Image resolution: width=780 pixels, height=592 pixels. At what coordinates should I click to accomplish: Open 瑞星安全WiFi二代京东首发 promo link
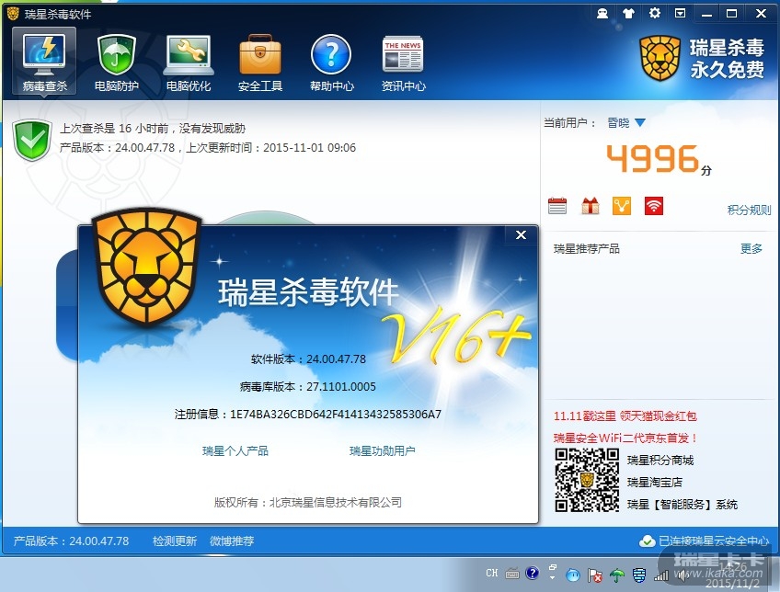coord(625,438)
